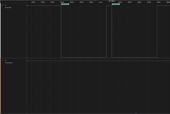Click the rx channel name

tap(6, 61)
